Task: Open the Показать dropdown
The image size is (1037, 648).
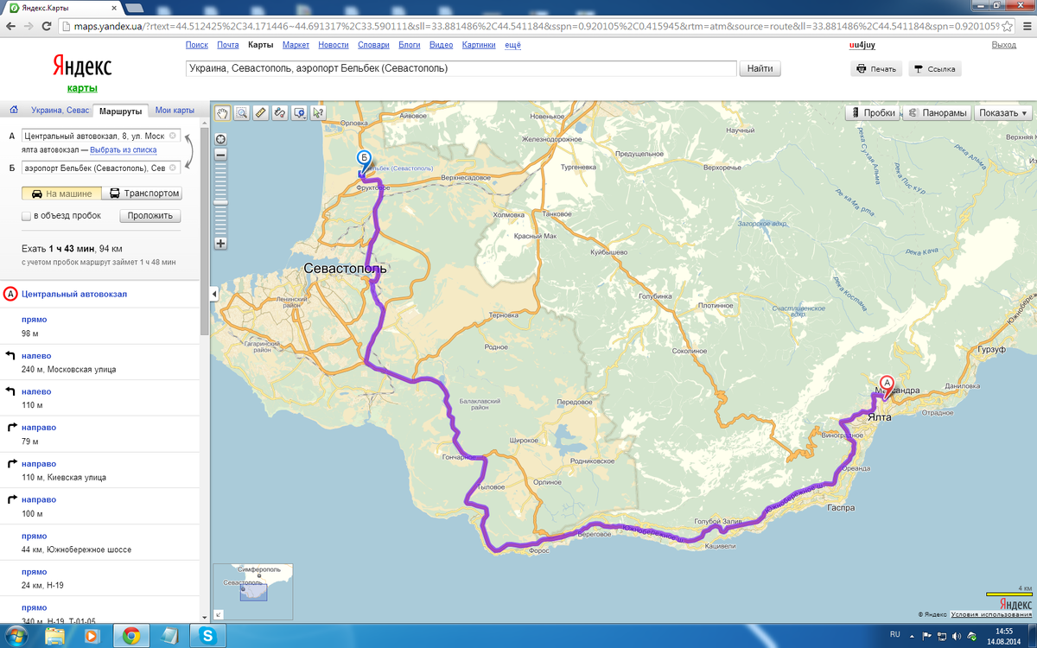Action: tap(1003, 112)
